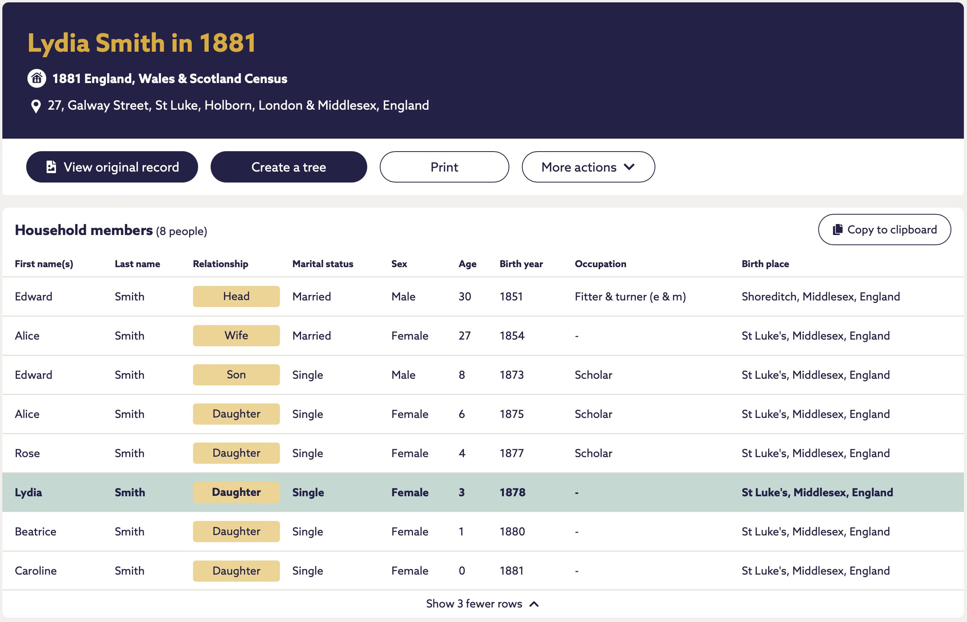The height and width of the screenshot is (622, 967).
Task: Click birth year 1877
Action: coord(511,454)
